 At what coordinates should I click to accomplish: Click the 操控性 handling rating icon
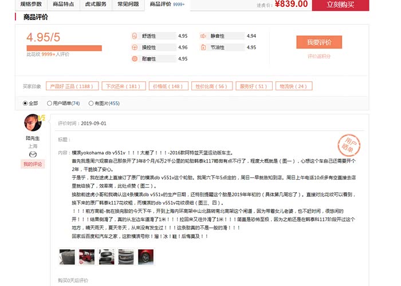(134, 47)
